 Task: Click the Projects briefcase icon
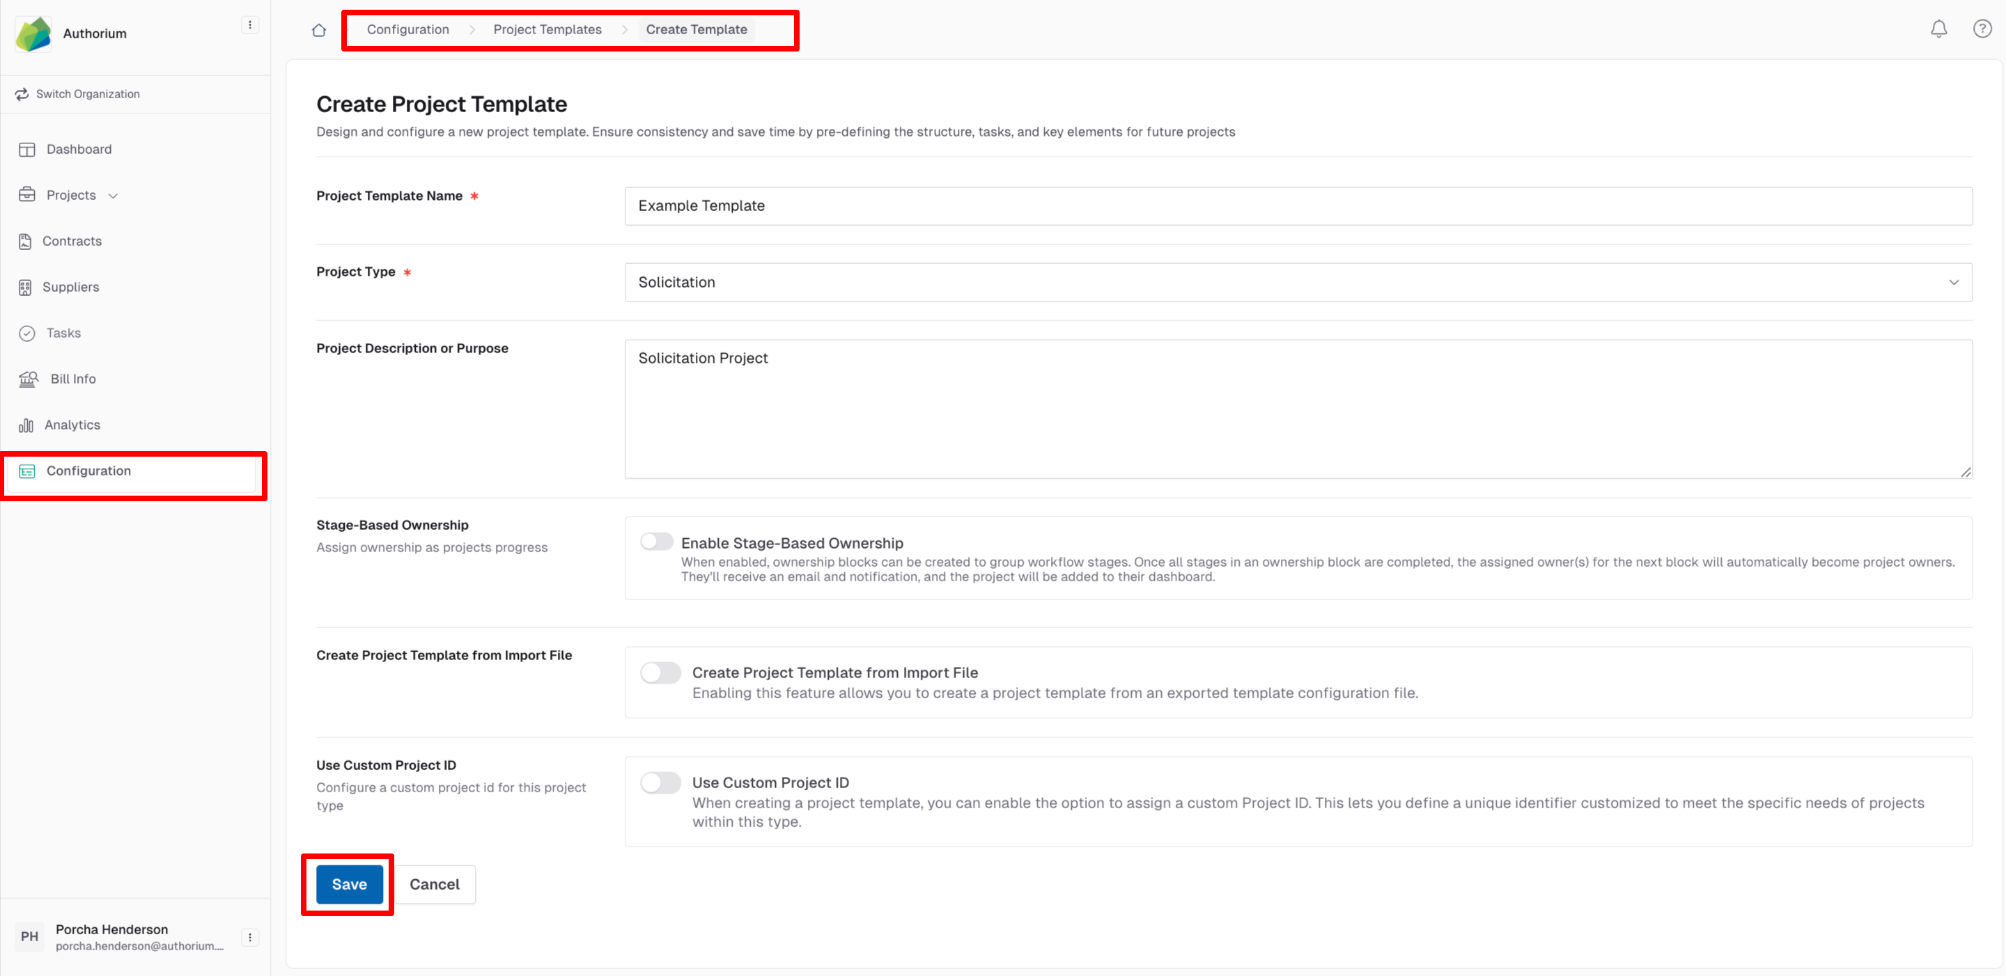[x=27, y=195]
